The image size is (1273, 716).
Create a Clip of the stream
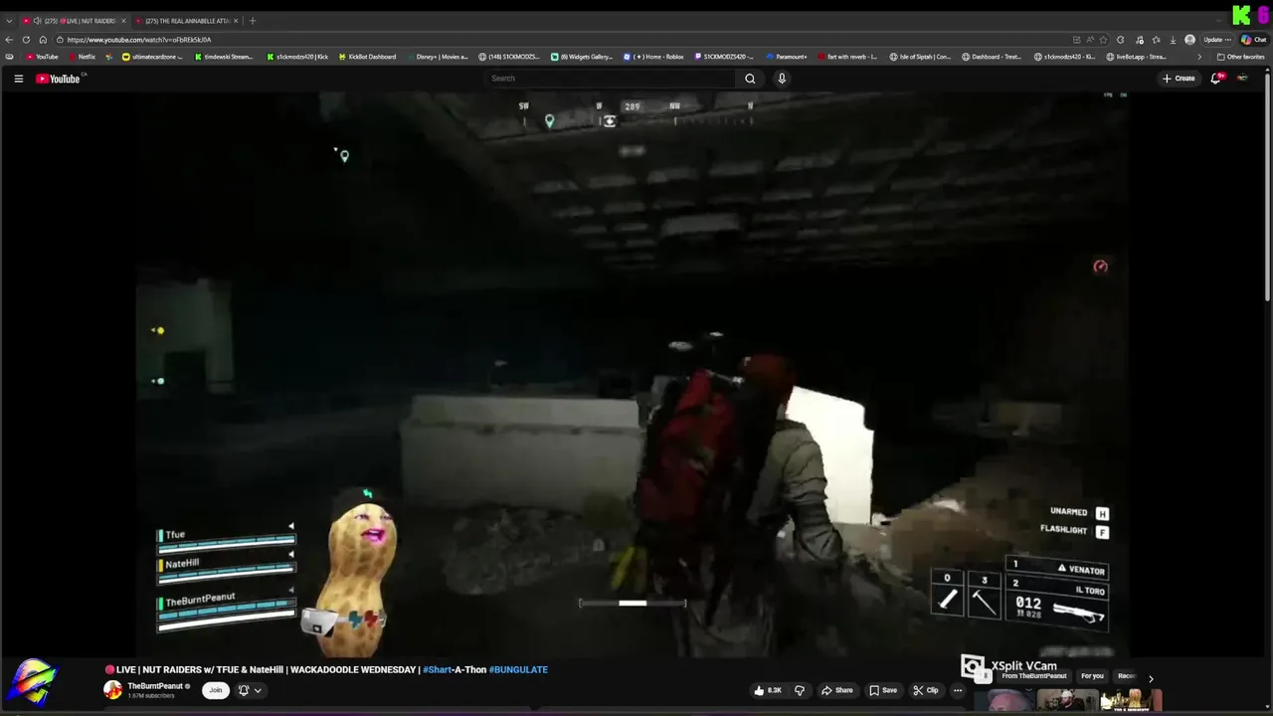tap(926, 690)
